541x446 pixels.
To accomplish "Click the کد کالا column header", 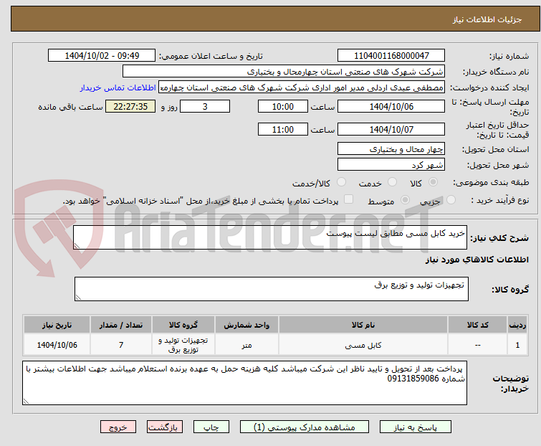I will [477, 325].
